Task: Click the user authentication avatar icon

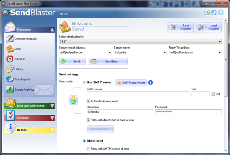Action: (73, 100)
